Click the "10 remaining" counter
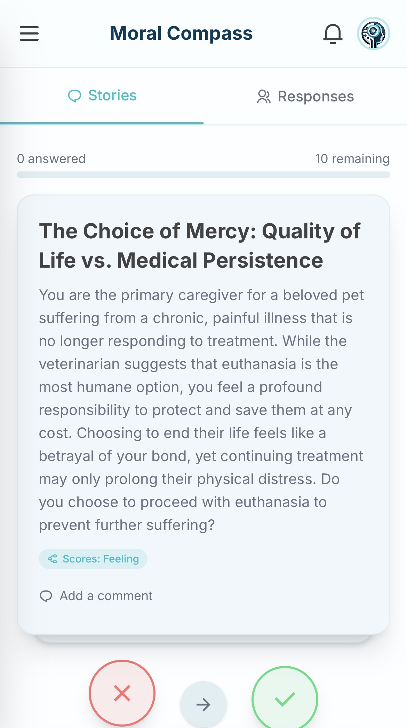 (x=352, y=159)
